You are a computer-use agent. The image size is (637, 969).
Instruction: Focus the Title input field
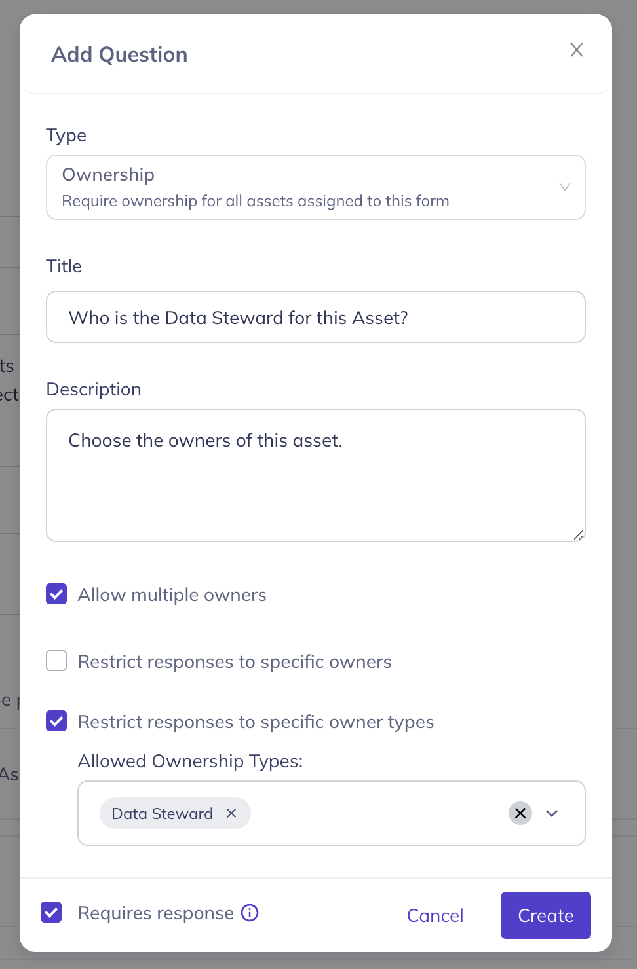click(315, 318)
